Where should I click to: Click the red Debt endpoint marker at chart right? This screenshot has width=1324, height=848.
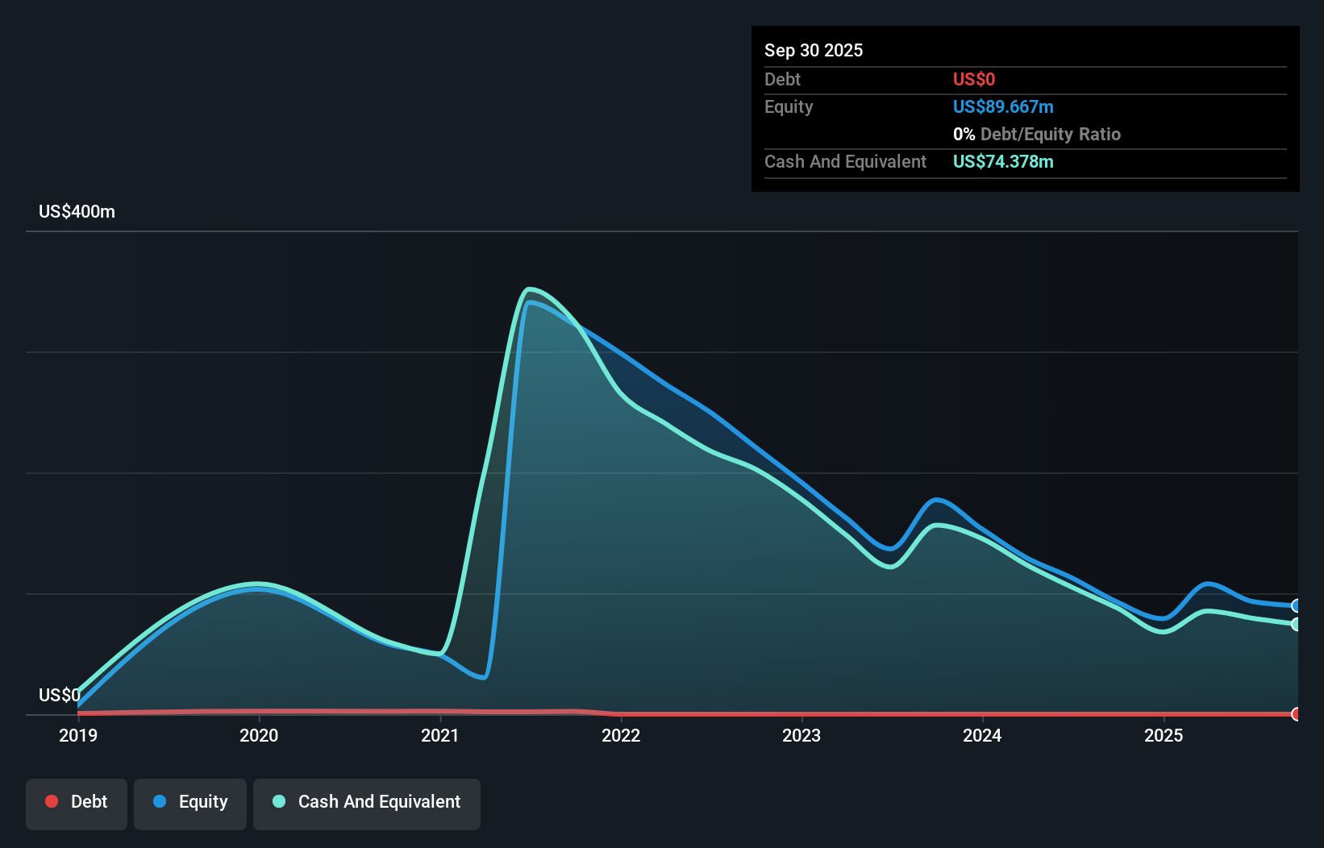click(1295, 714)
